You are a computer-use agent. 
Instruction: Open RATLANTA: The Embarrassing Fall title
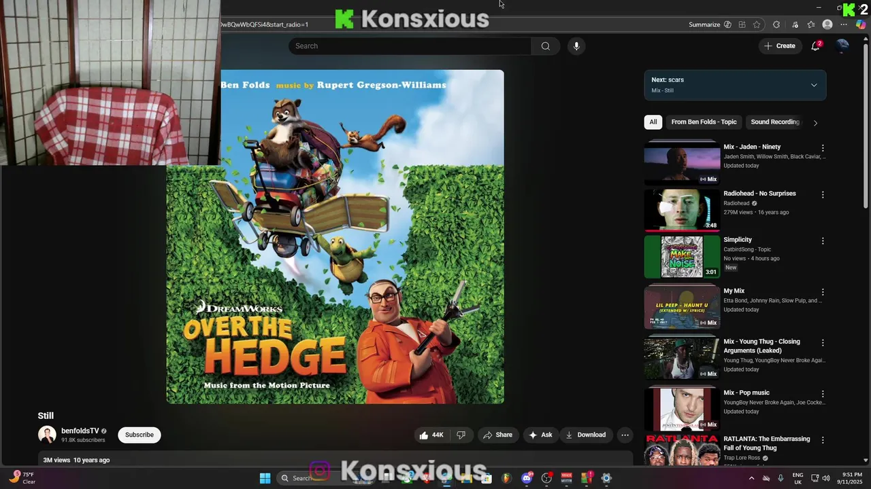[x=767, y=443]
